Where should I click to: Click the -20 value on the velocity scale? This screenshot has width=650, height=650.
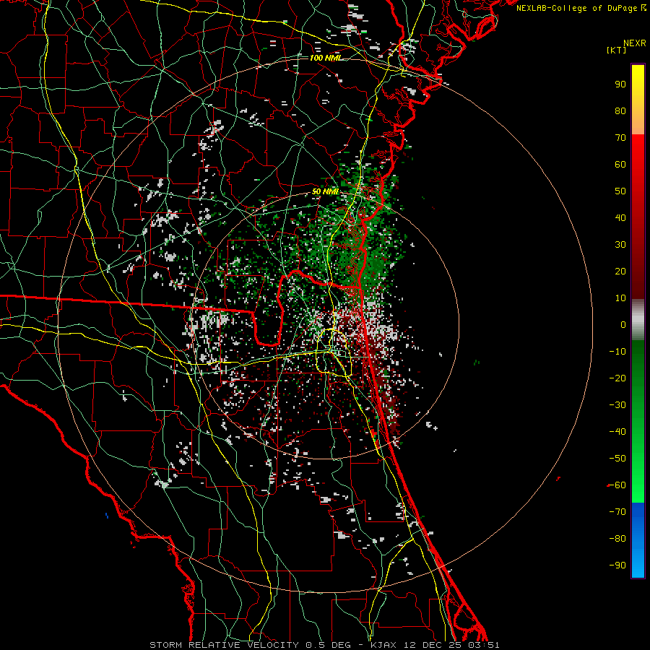pyautogui.click(x=617, y=378)
